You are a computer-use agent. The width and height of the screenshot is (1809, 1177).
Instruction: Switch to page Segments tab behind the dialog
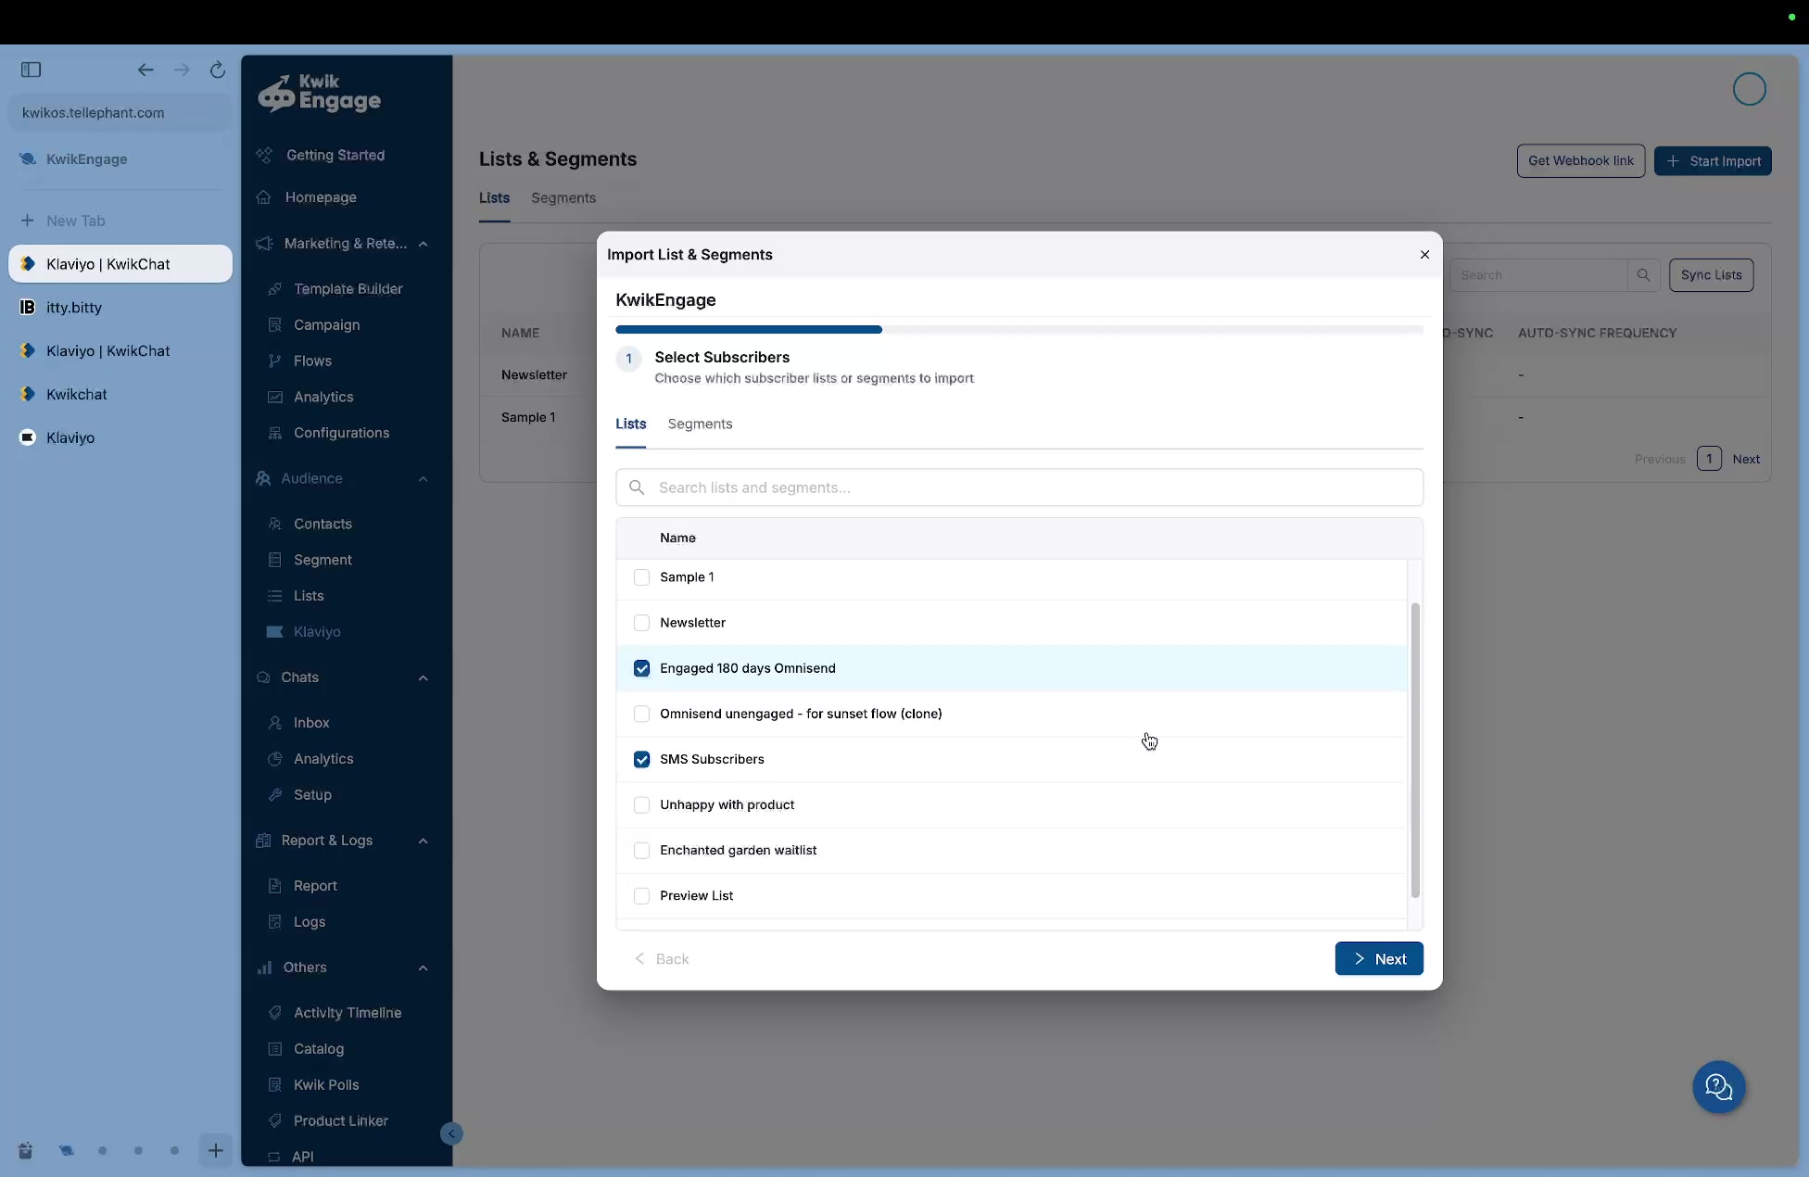pyautogui.click(x=563, y=197)
